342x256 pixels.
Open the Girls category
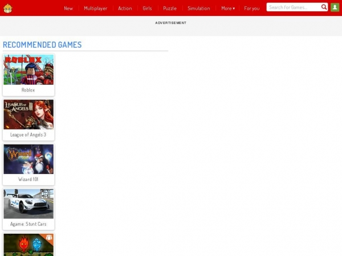click(147, 9)
